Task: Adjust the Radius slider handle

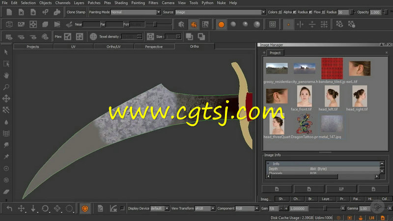Action: pyautogui.click(x=351, y=12)
